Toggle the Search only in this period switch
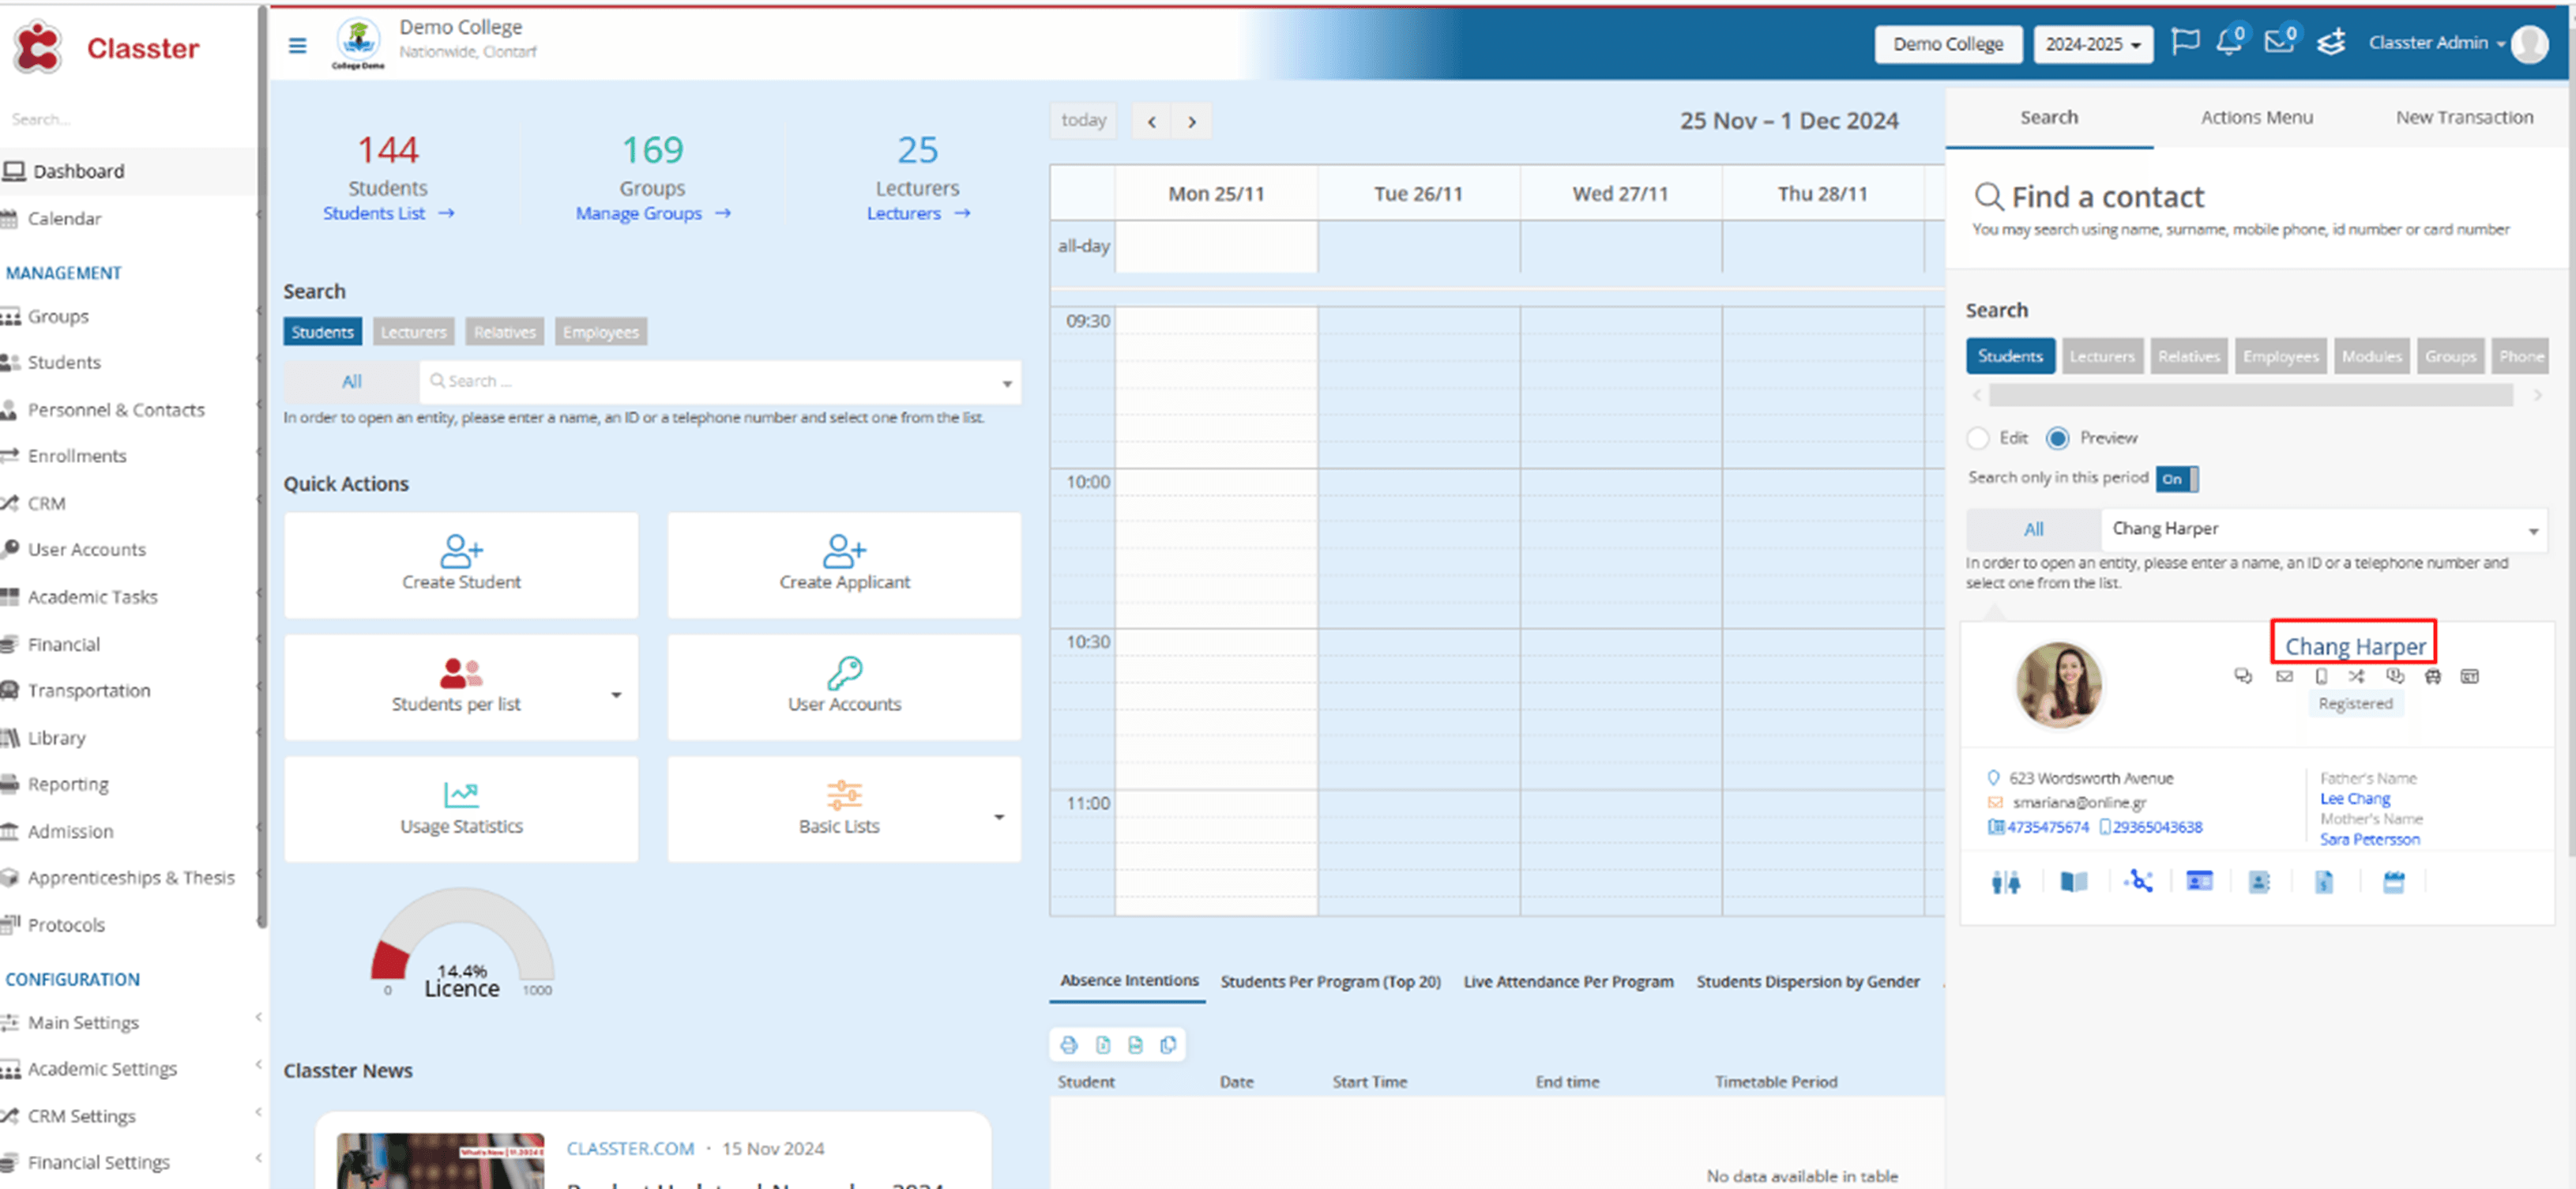Screen dimensions: 2576x1189 tap(2177, 479)
